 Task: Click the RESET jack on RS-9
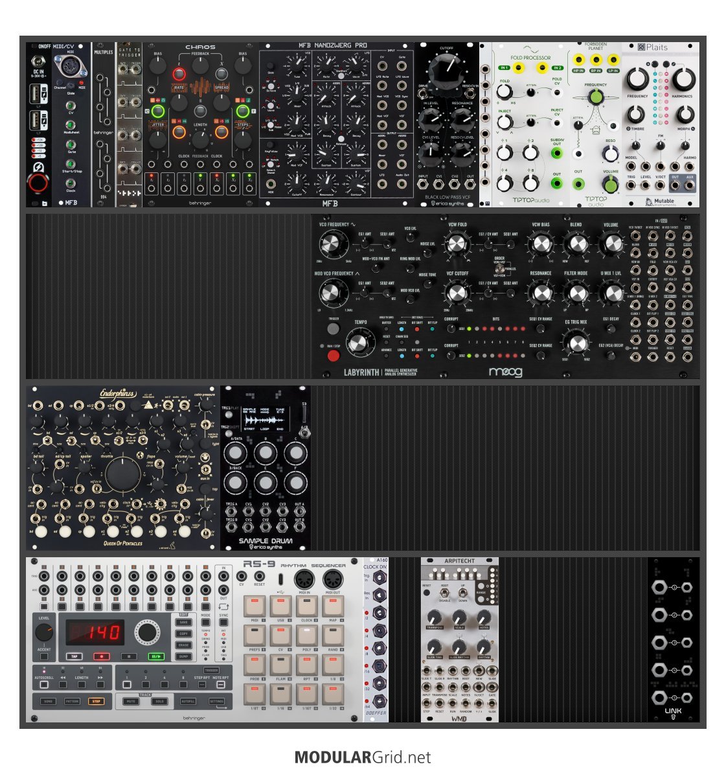[260, 576]
